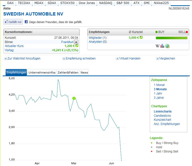Click Virtuell Handeln link
Image resolution: width=192 pixels, height=166 pixels.
[x=130, y=58]
